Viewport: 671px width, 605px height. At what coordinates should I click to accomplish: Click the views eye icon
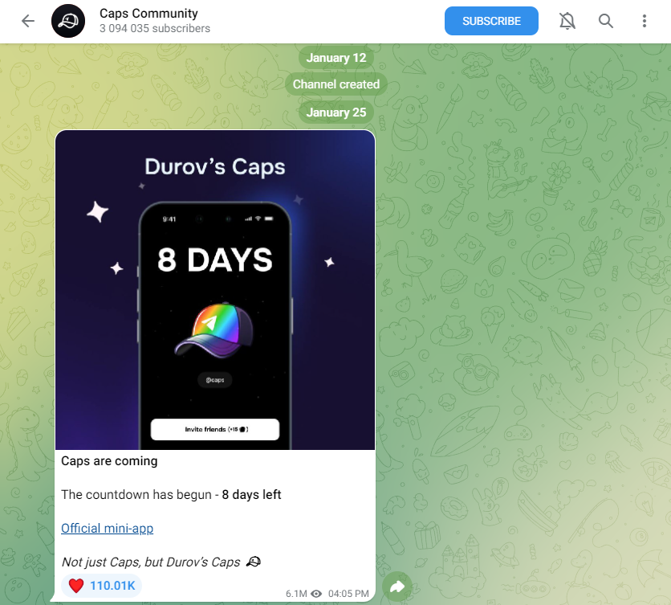(x=316, y=594)
